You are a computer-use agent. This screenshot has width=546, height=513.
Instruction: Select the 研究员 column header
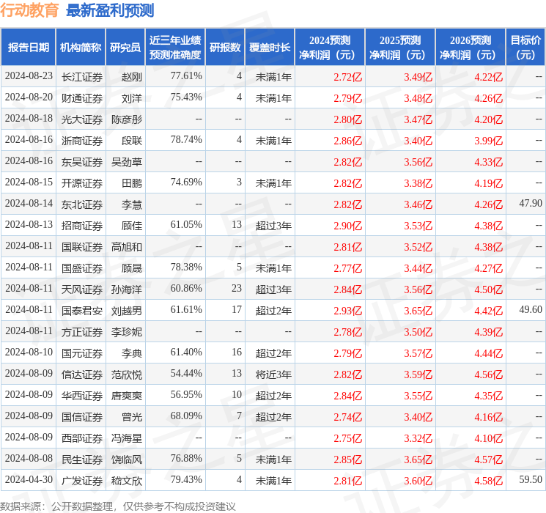tap(125, 48)
